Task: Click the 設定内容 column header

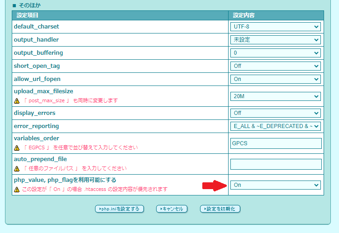Action: pos(244,15)
